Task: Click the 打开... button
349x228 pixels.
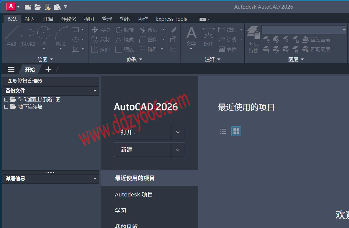Action: tap(142, 132)
